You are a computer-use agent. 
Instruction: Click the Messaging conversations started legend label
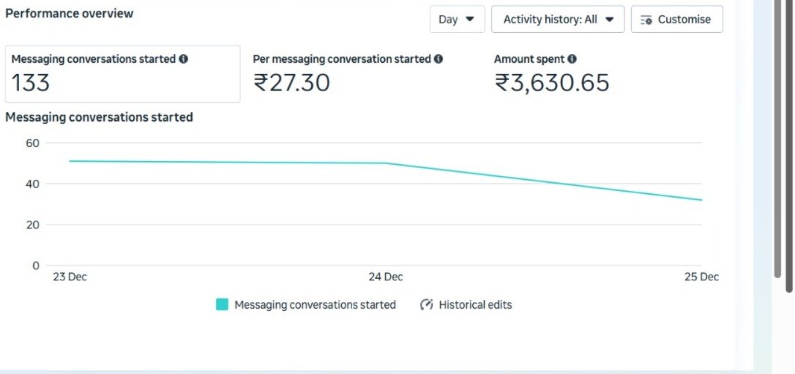coord(315,304)
